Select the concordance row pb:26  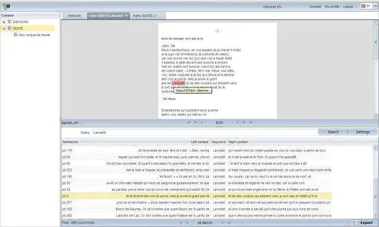pyautogui.click(x=197, y=190)
